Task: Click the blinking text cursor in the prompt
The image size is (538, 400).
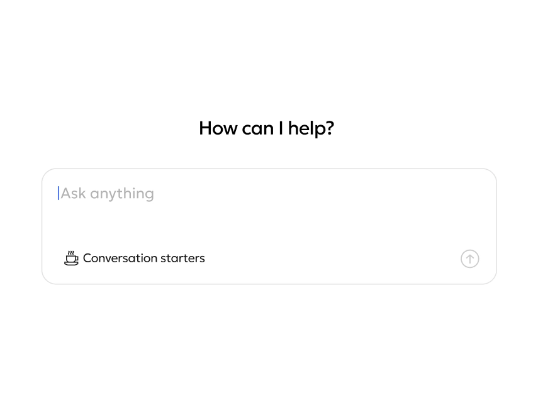Action: point(59,193)
